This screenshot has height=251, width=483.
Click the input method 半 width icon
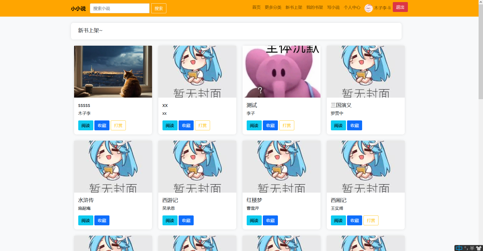(472, 248)
